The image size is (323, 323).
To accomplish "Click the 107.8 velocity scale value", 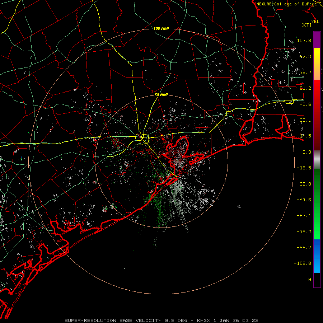I will coord(304,40).
